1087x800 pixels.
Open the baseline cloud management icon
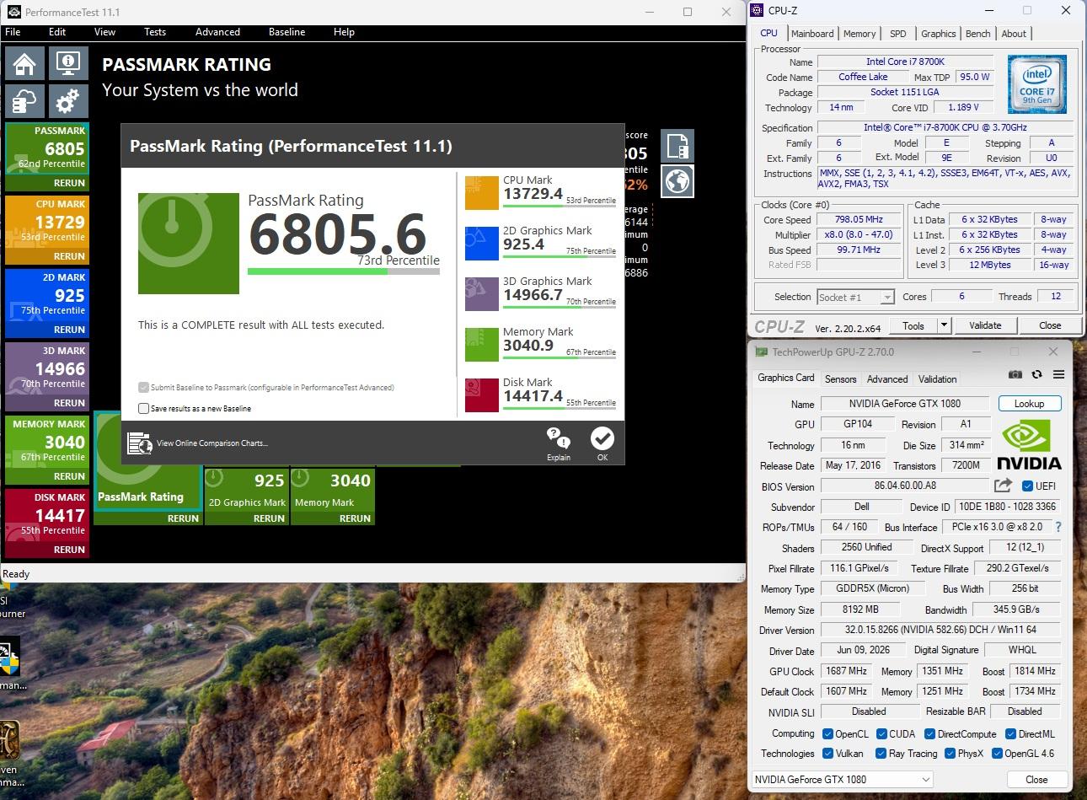[24, 101]
